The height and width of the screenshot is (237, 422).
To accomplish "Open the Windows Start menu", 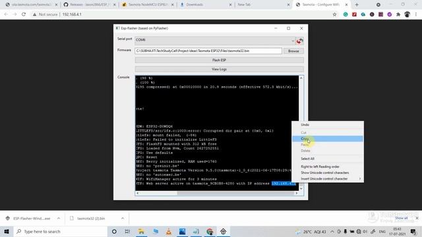I will click(x=7, y=232).
